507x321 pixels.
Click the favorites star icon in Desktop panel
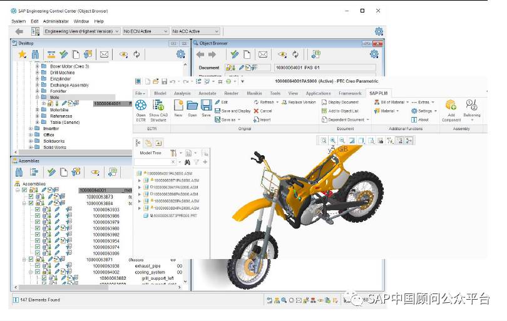coord(23,54)
